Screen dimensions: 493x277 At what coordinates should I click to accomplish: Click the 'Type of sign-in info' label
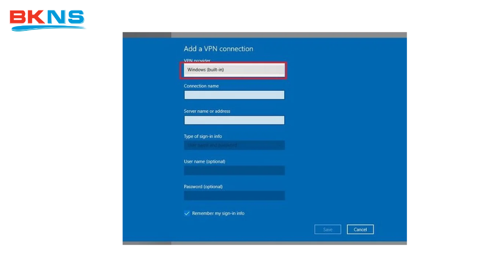pyautogui.click(x=203, y=137)
